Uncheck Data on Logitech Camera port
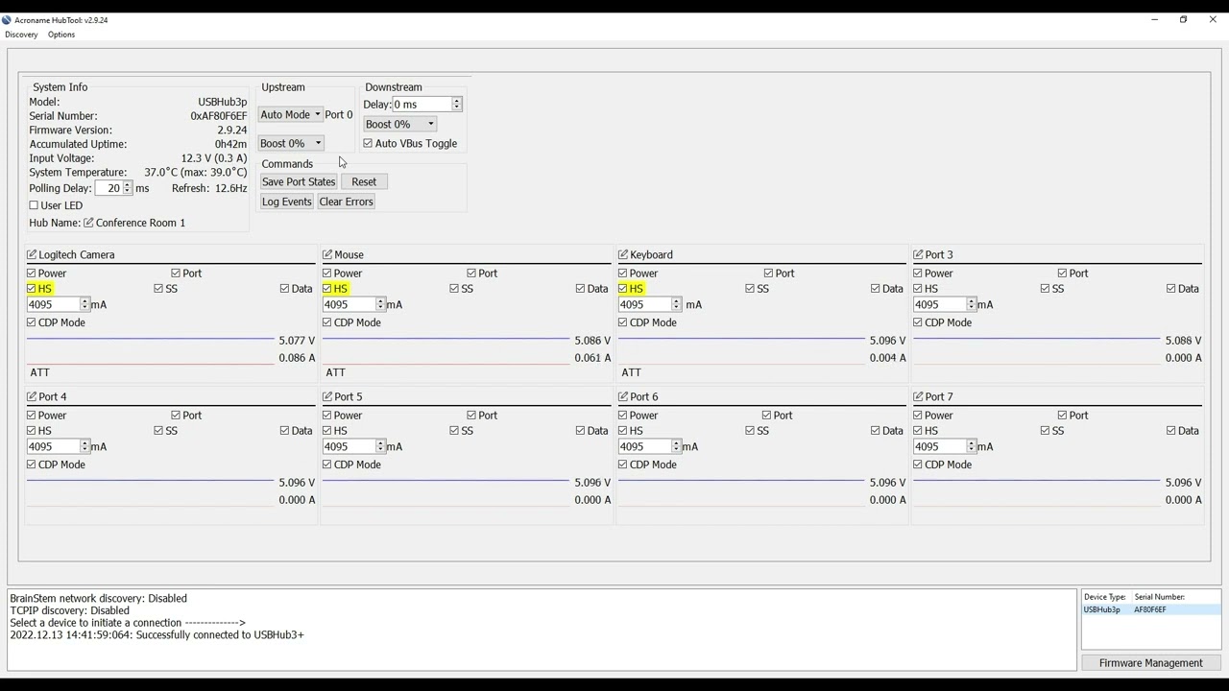This screenshot has width=1229, height=691. point(285,289)
